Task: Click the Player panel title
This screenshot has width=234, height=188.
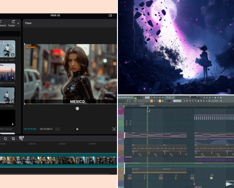Action: [28, 23]
